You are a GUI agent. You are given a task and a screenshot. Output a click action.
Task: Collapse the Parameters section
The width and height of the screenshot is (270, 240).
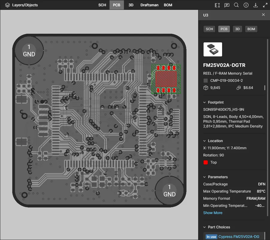coord(205,177)
